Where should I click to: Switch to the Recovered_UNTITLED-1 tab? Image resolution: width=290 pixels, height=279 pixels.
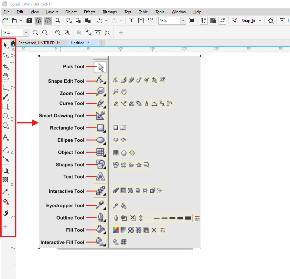pos(39,43)
